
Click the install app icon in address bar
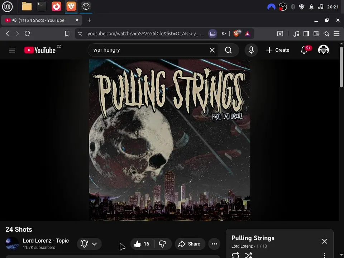212,34
